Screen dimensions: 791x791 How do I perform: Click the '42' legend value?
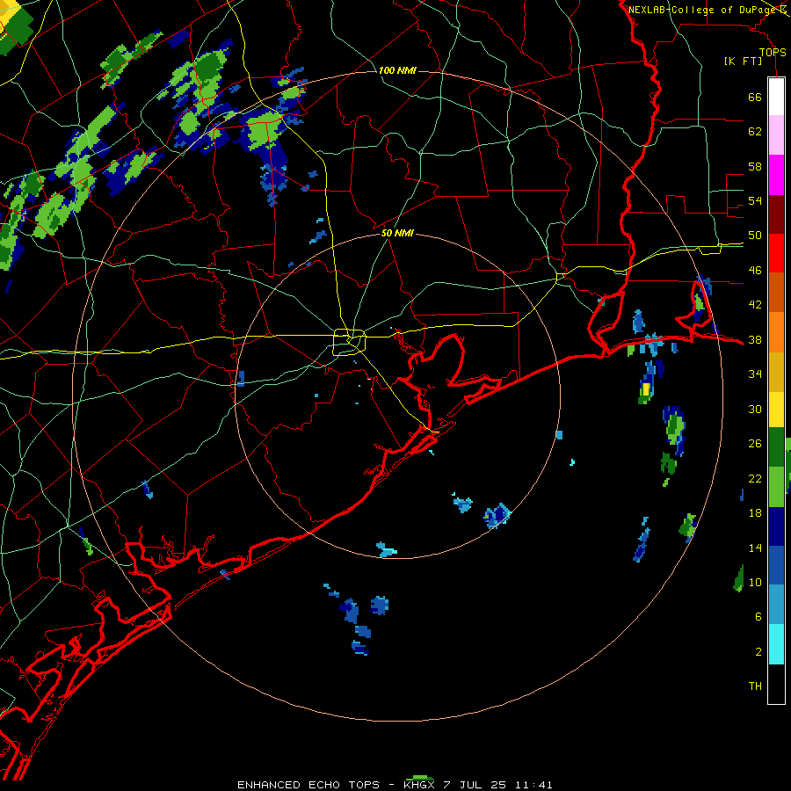coord(755,305)
